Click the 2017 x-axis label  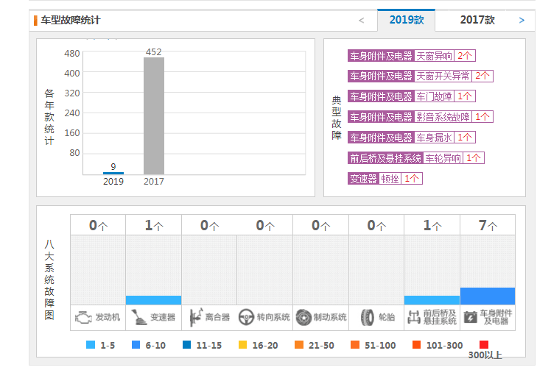coord(154,182)
